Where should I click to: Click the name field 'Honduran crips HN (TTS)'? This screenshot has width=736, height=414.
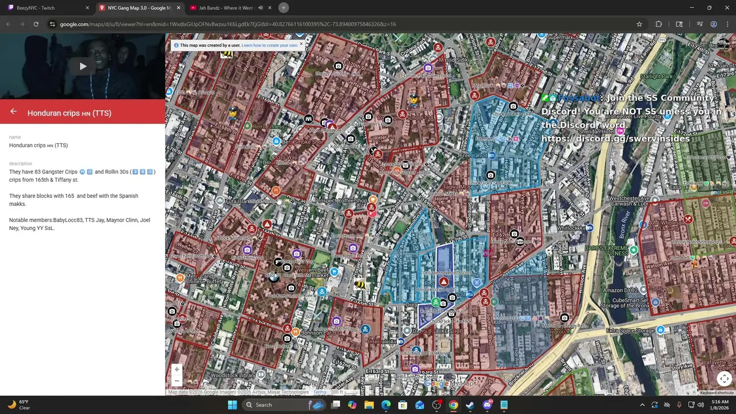[x=39, y=145]
